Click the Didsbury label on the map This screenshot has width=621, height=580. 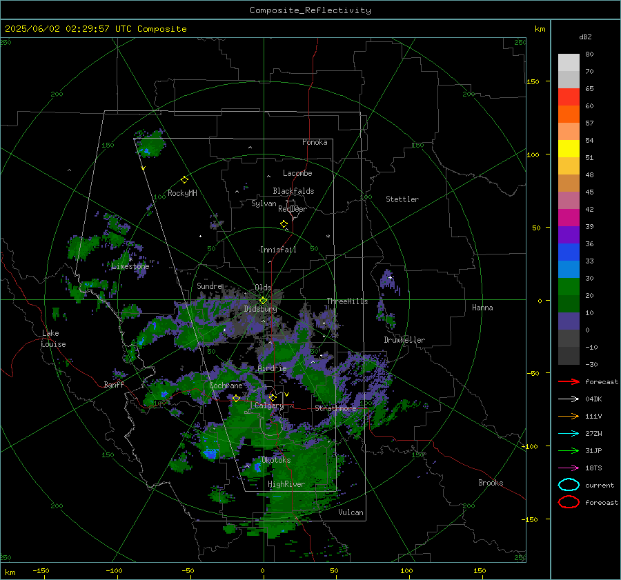tap(261, 309)
